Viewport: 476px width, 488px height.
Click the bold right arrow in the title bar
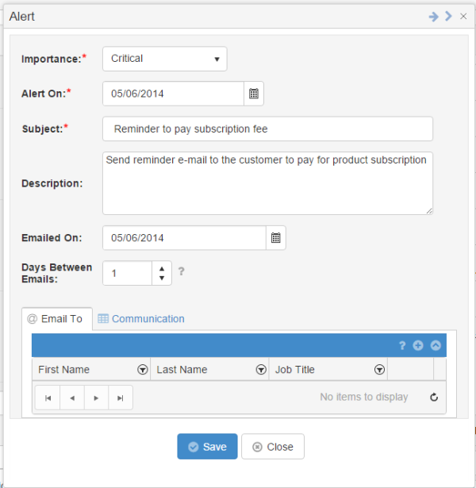coord(433,16)
